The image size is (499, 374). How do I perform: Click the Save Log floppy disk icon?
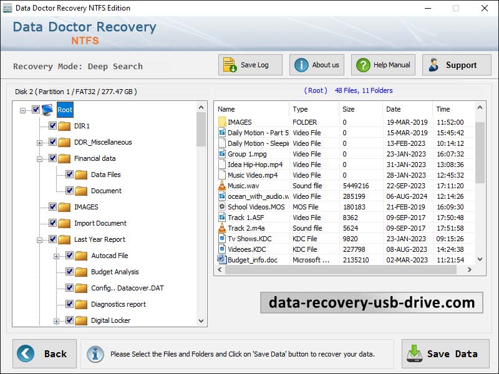tap(229, 64)
